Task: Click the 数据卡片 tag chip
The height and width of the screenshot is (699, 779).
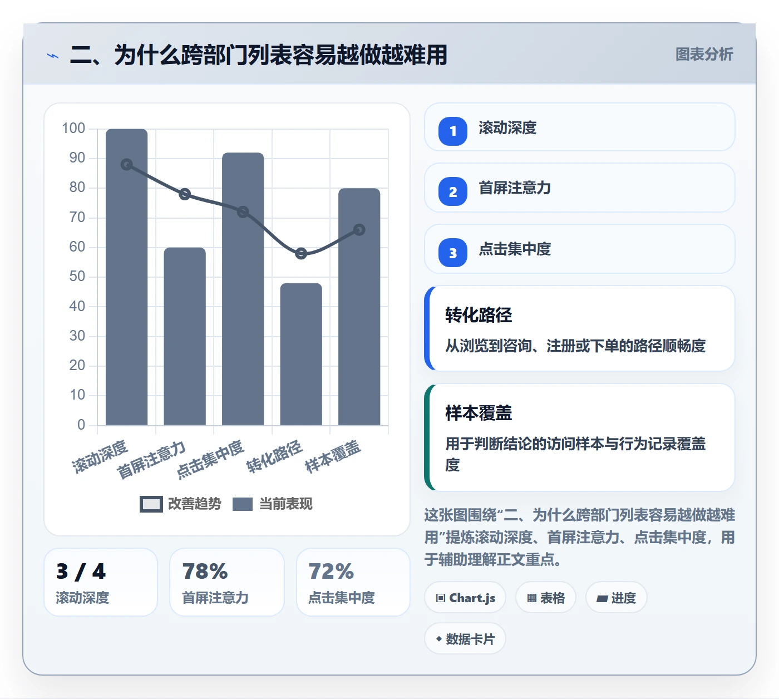Action: click(465, 639)
